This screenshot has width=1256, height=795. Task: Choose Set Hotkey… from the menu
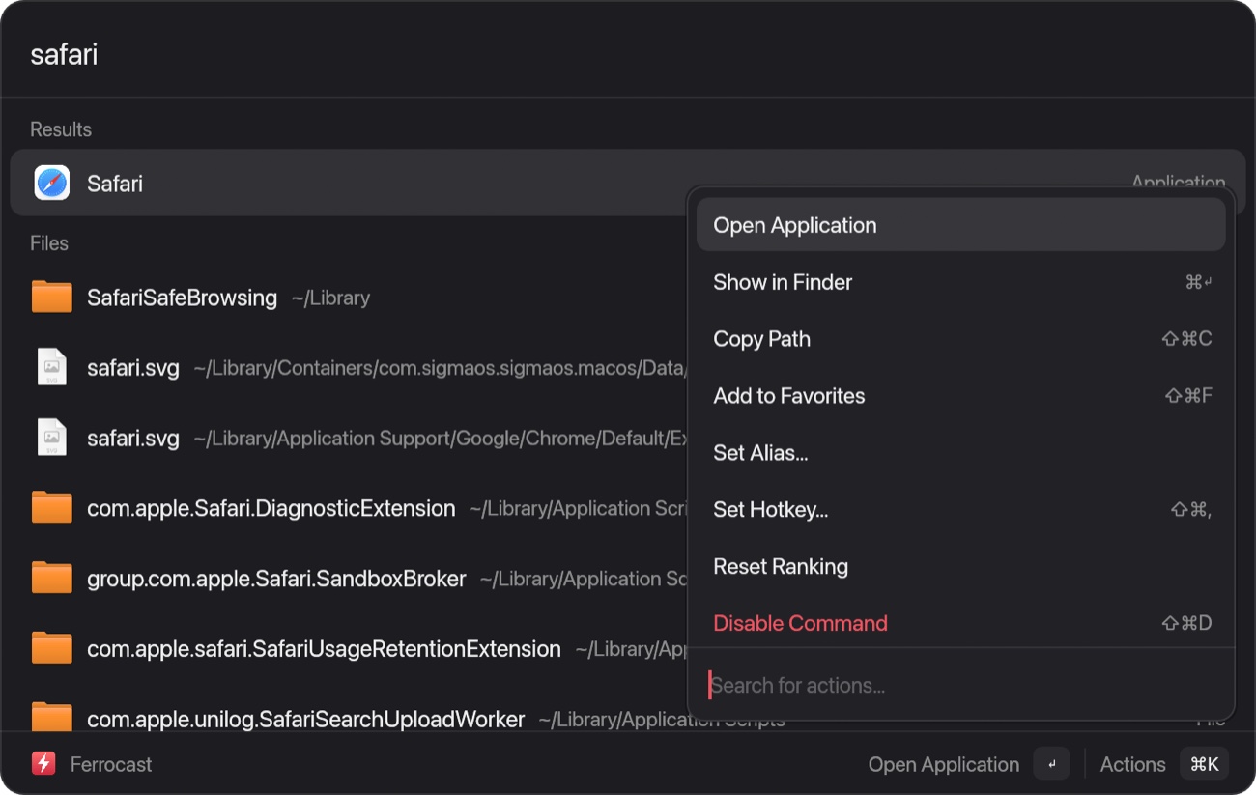[961, 510]
